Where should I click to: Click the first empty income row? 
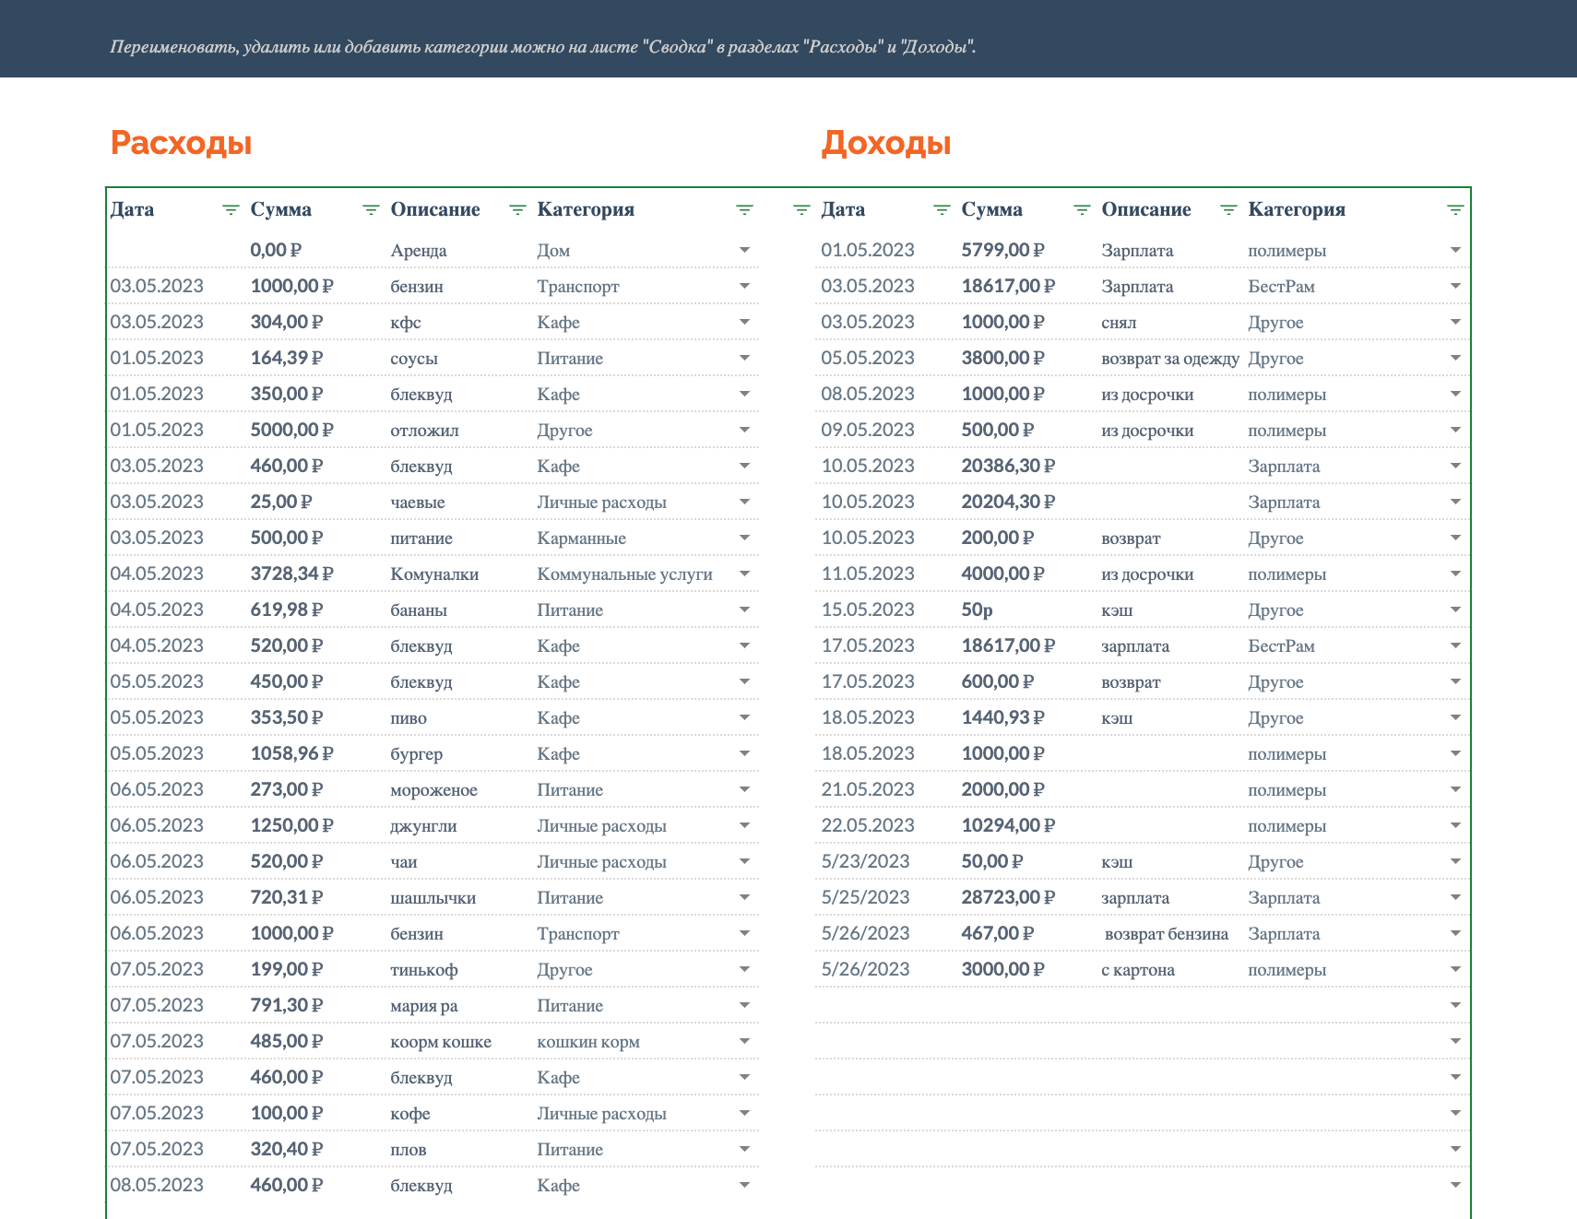click(1142, 1005)
